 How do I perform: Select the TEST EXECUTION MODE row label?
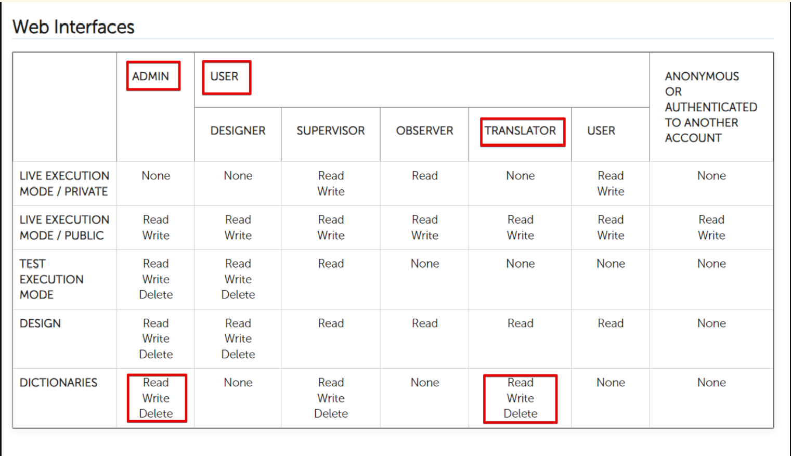point(51,279)
